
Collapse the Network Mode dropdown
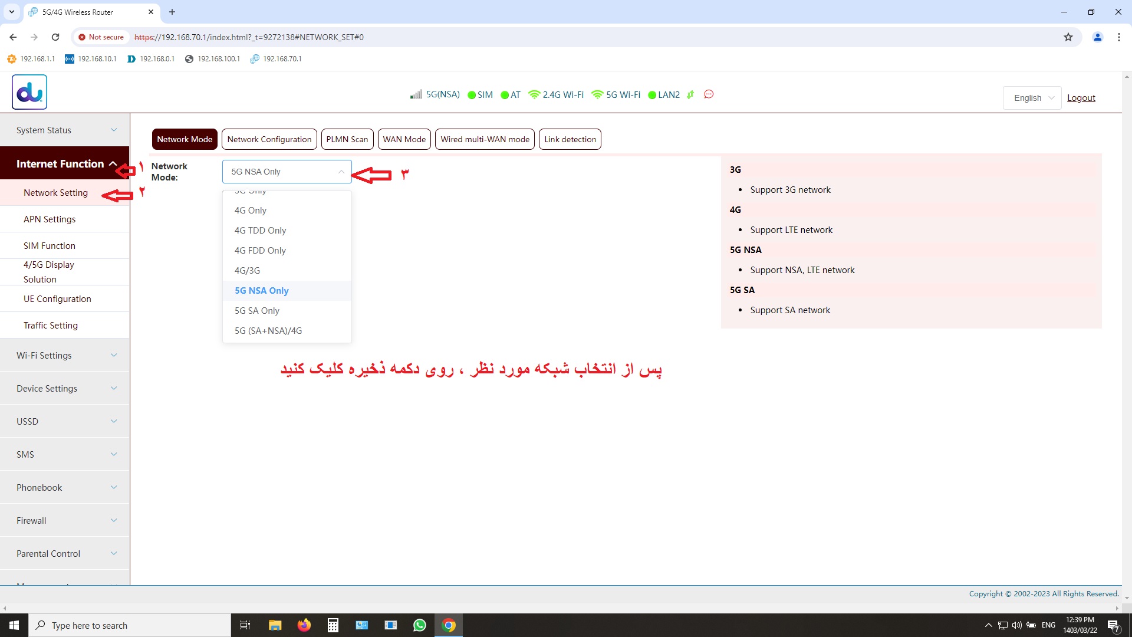coord(341,172)
